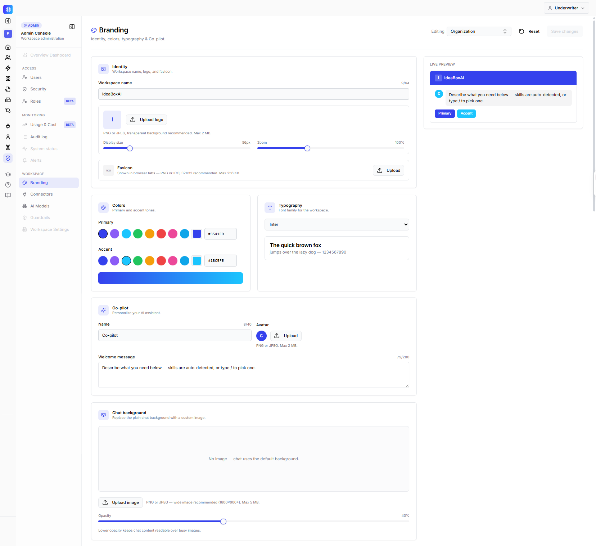Open Audit log in the sidebar
596x546 pixels.
[49, 137]
